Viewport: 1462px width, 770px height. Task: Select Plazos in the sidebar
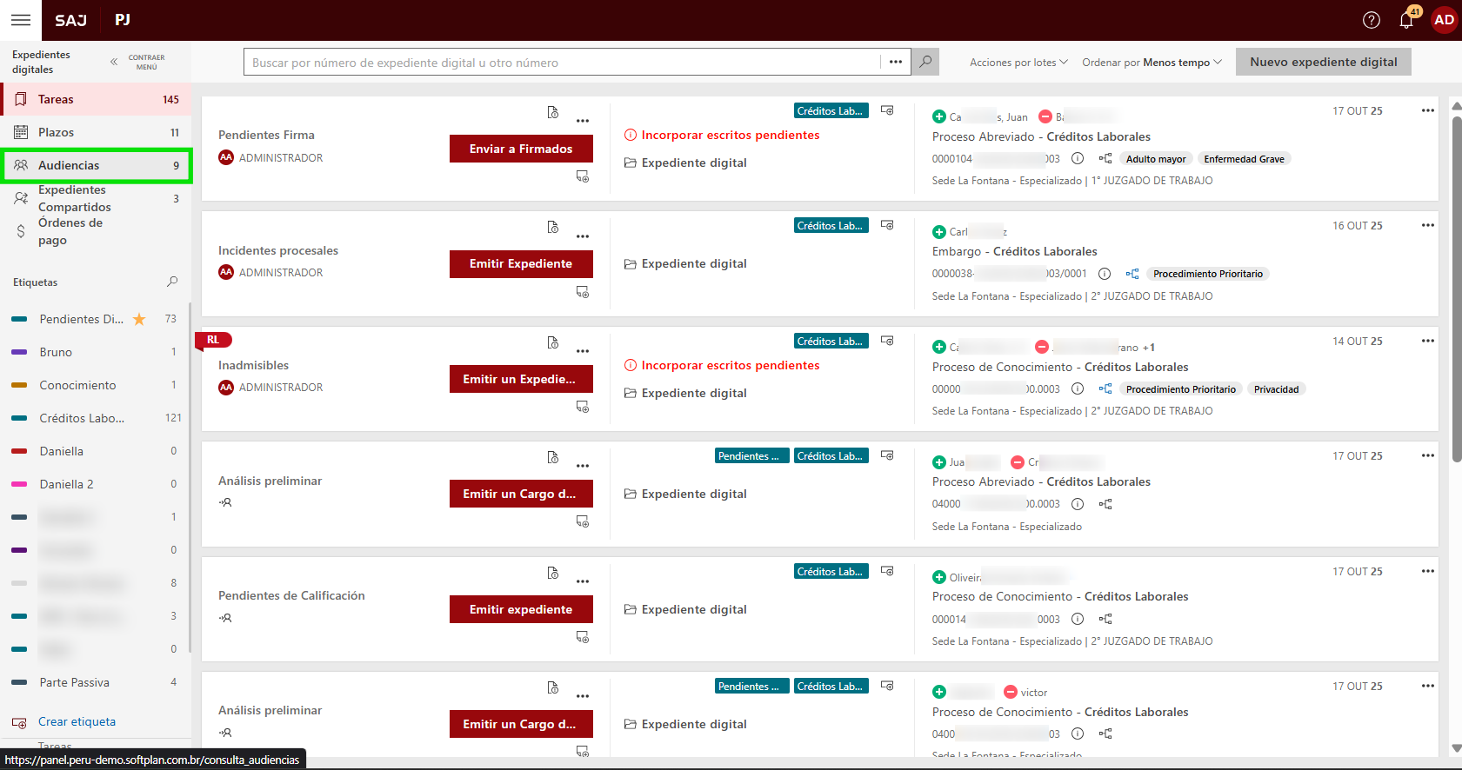(x=57, y=132)
